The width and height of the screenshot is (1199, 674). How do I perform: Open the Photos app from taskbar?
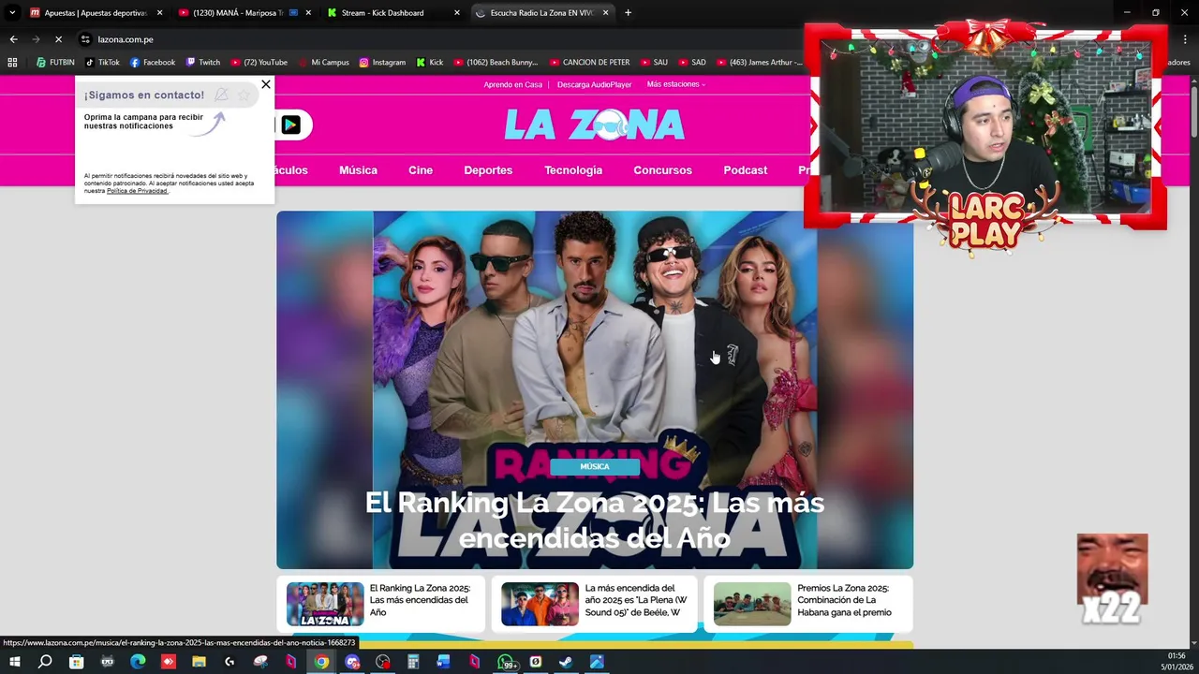597,662
